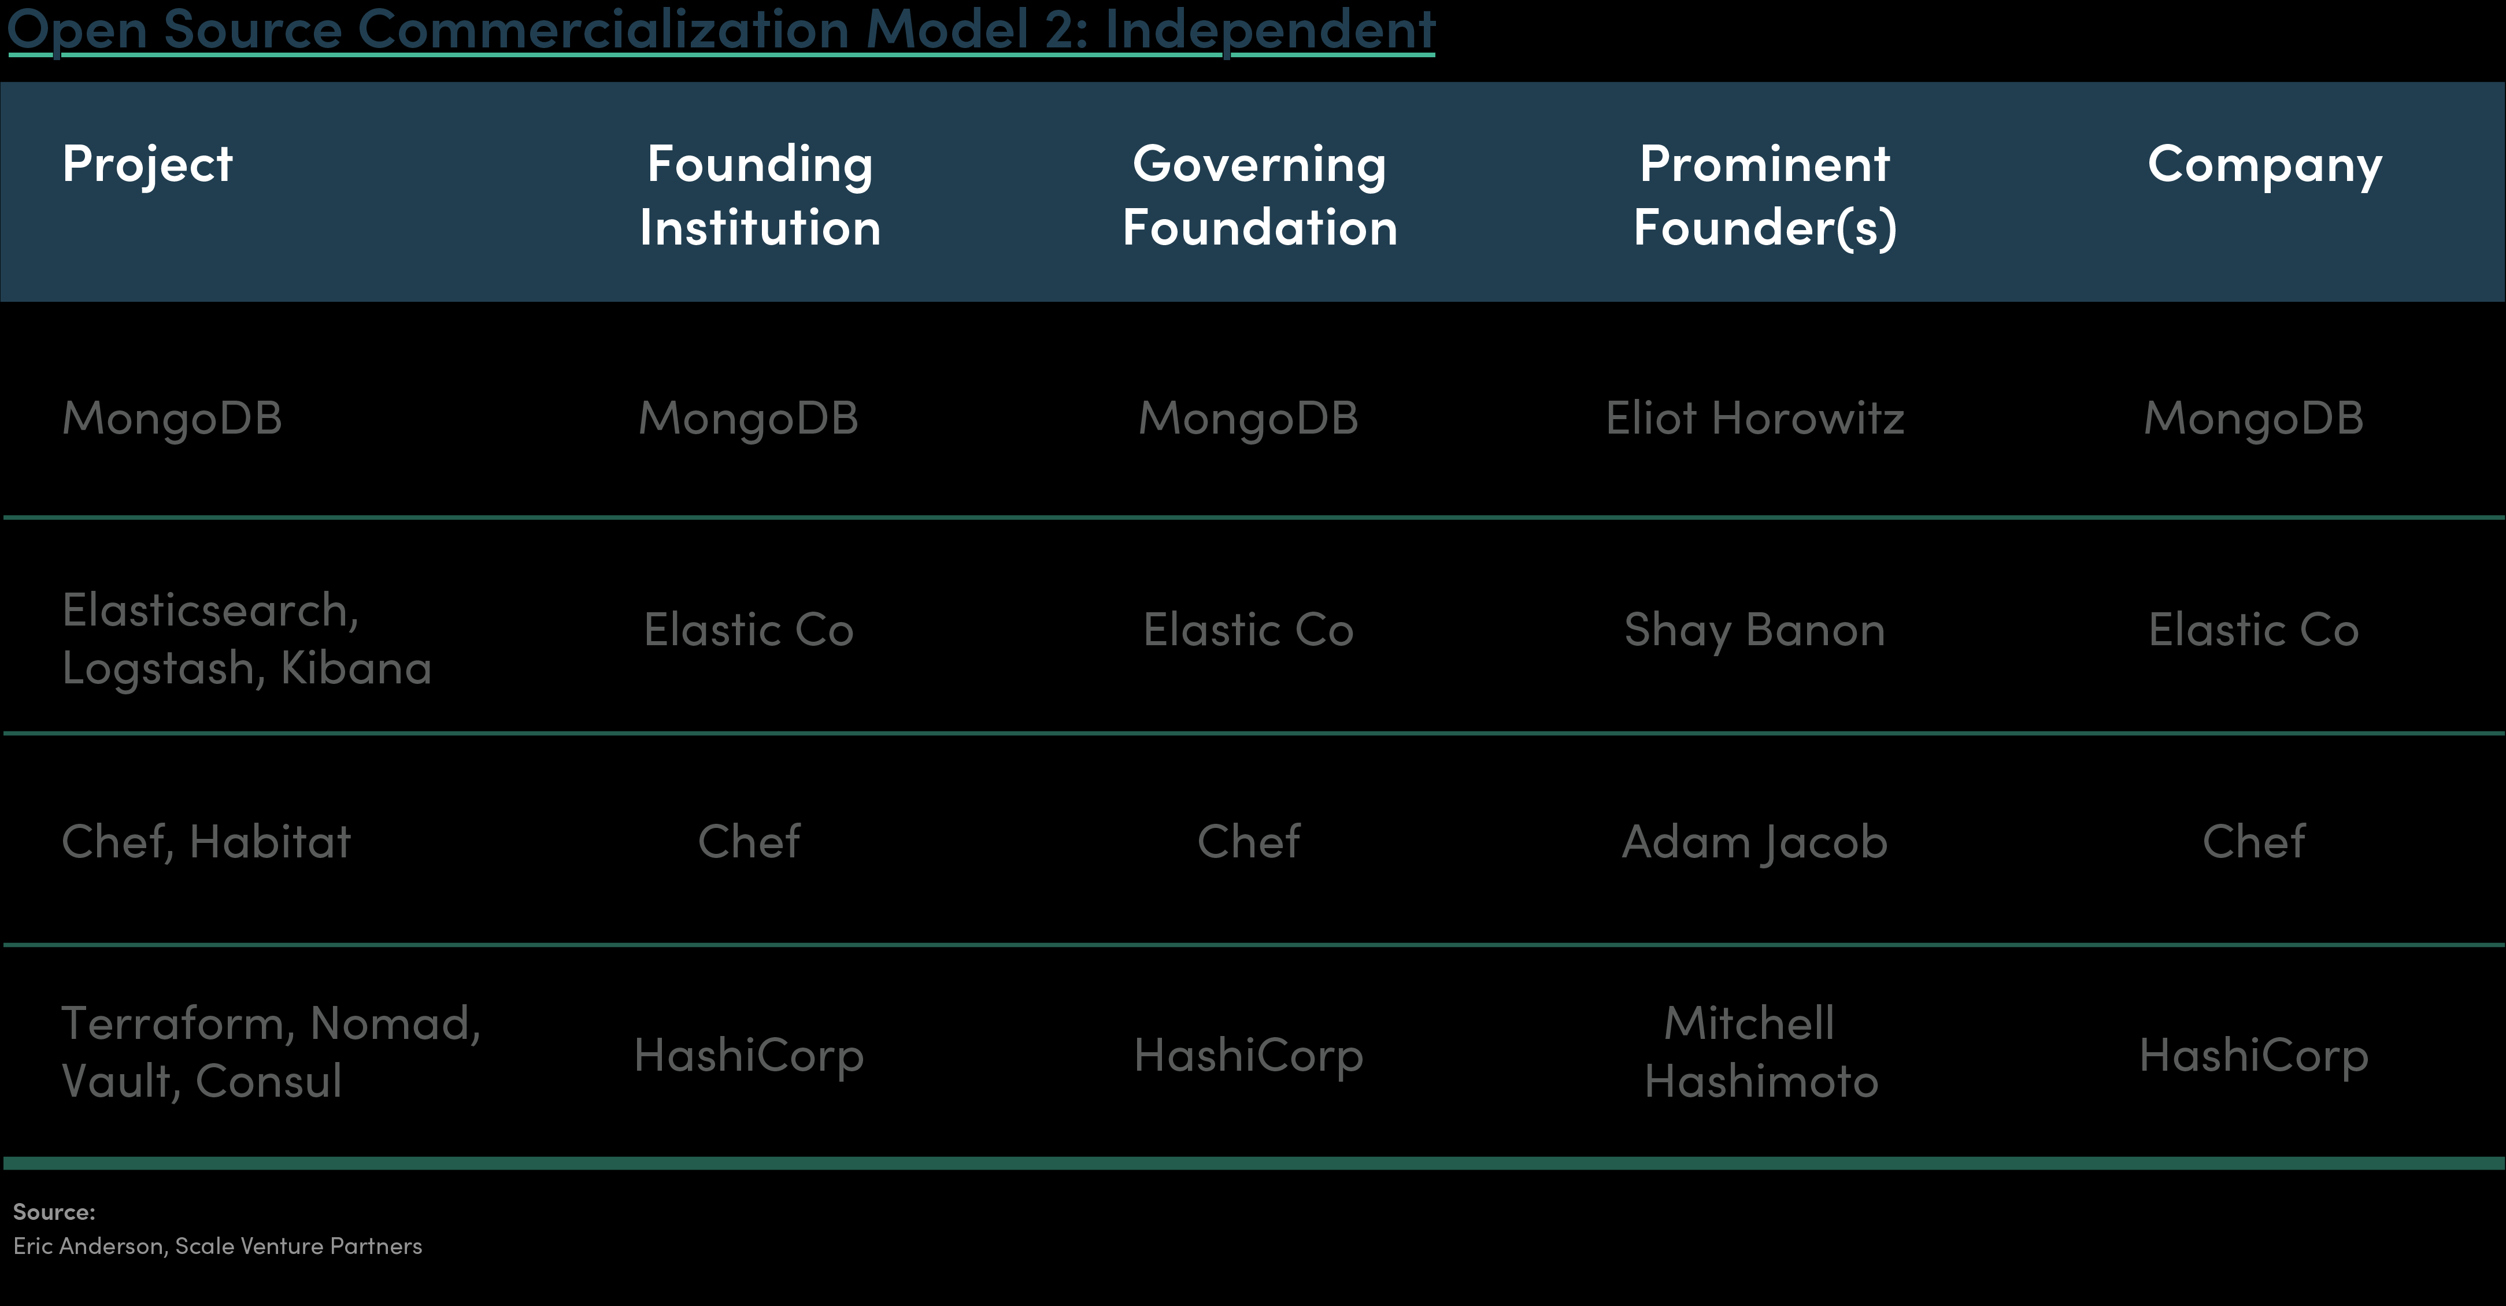
Task: Click the Terraform, Nomad, Vault, Consul cell
Action: (271, 1052)
